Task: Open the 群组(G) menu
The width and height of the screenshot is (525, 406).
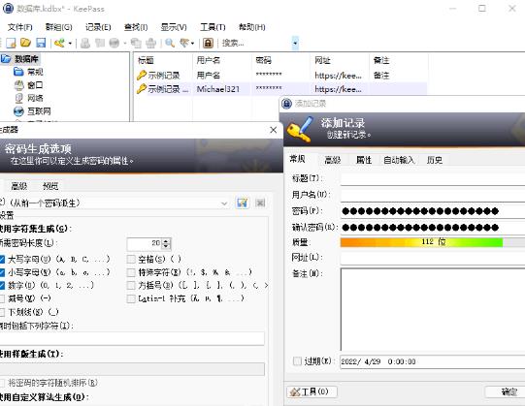Action: click(x=58, y=27)
